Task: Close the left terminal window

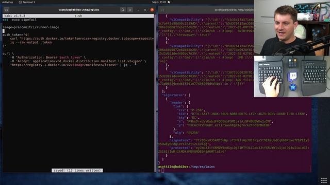Action: point(152,10)
